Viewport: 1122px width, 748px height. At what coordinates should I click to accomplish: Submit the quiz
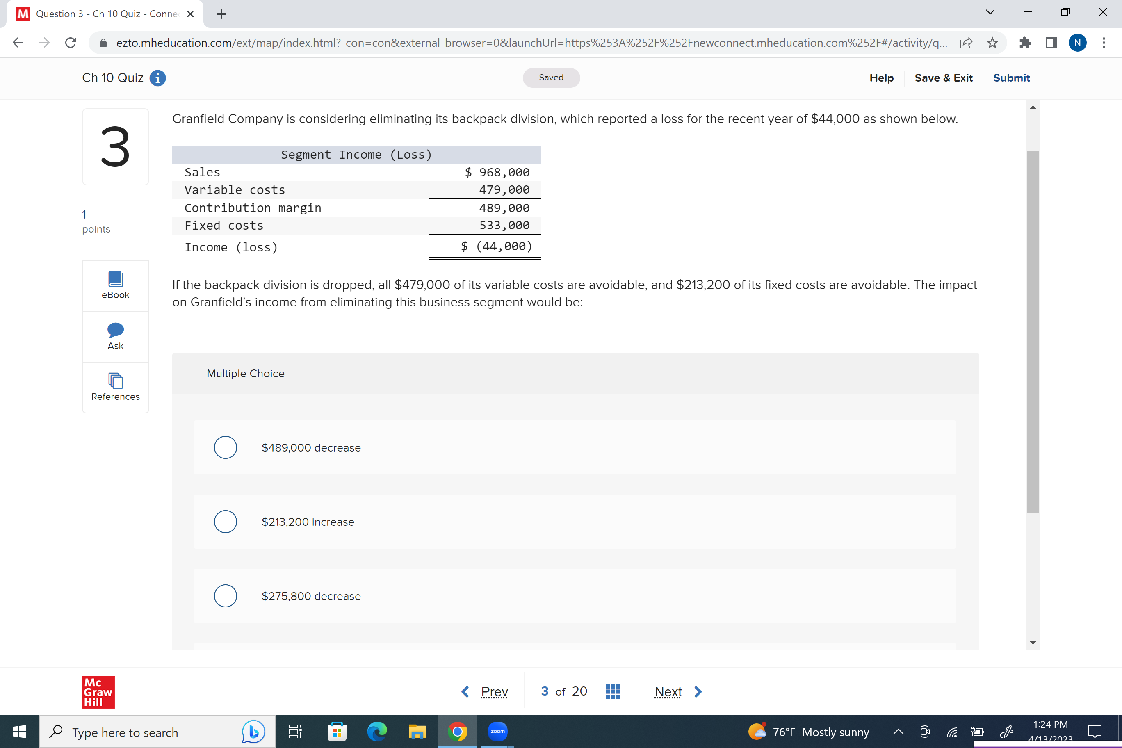(x=1012, y=78)
